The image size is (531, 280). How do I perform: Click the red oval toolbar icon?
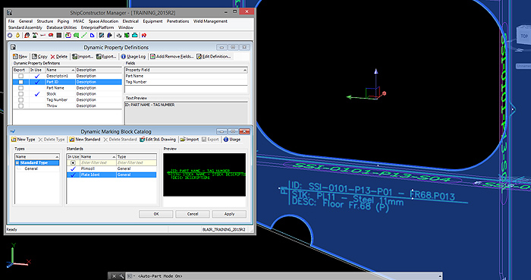click(x=51, y=35)
